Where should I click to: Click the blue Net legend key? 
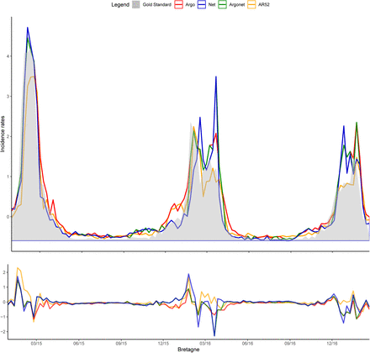pyautogui.click(x=201, y=5)
